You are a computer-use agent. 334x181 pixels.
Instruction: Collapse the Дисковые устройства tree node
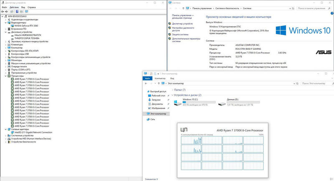tap(6, 32)
